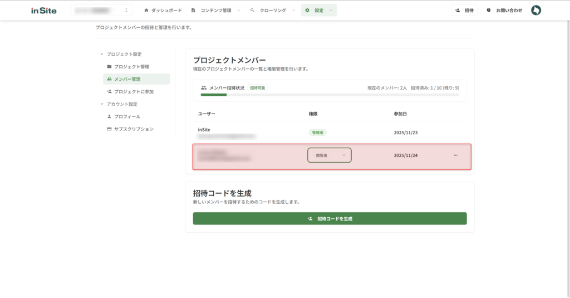Click the プロフィール person icon

click(109, 116)
